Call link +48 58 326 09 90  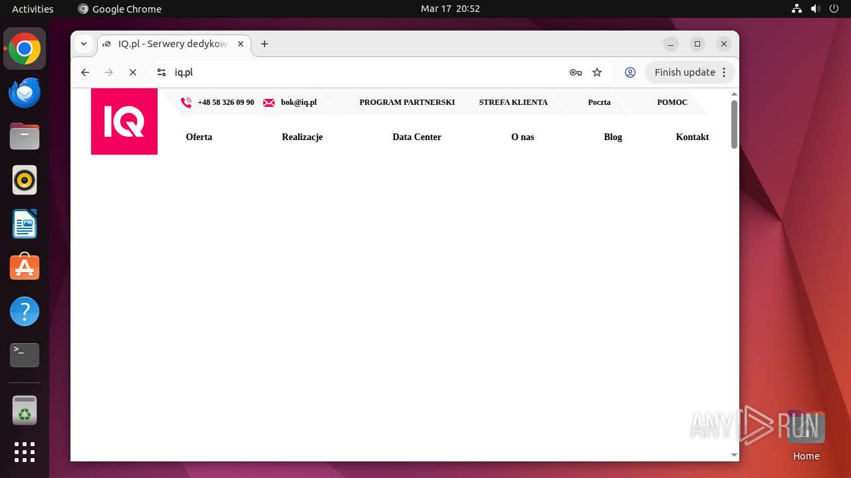click(x=226, y=102)
